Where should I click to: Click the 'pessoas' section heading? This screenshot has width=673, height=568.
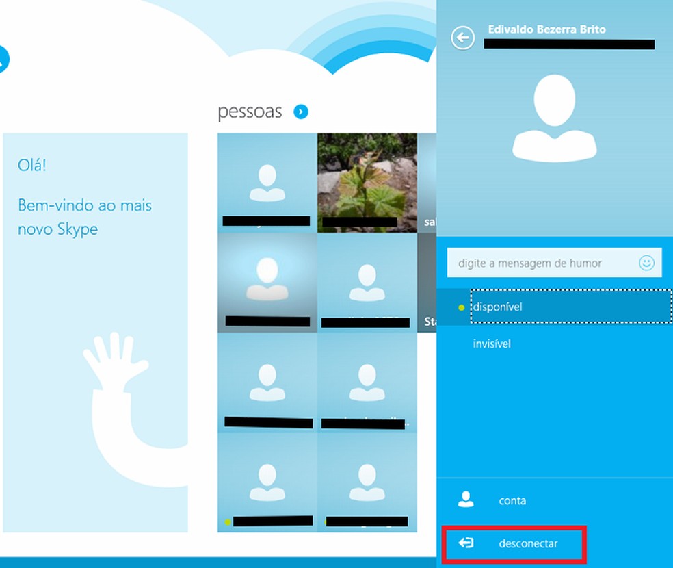point(250,112)
